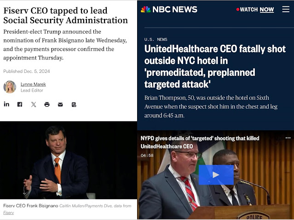Click the print article icon

pyautogui.click(x=47, y=104)
